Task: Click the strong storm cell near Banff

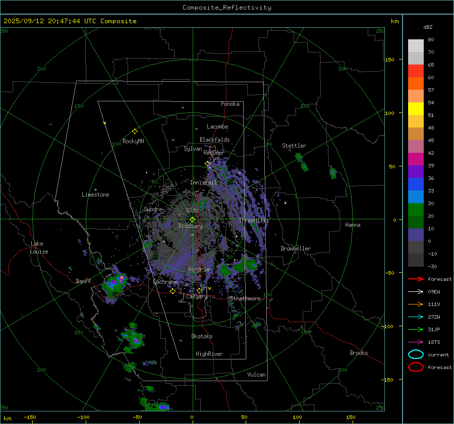Action: (x=115, y=284)
